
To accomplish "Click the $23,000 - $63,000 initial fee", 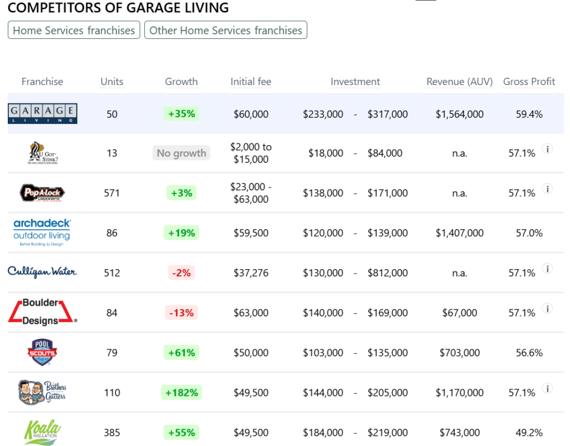I will tap(251, 193).
